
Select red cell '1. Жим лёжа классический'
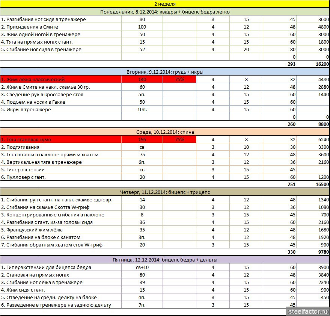tap(61, 79)
